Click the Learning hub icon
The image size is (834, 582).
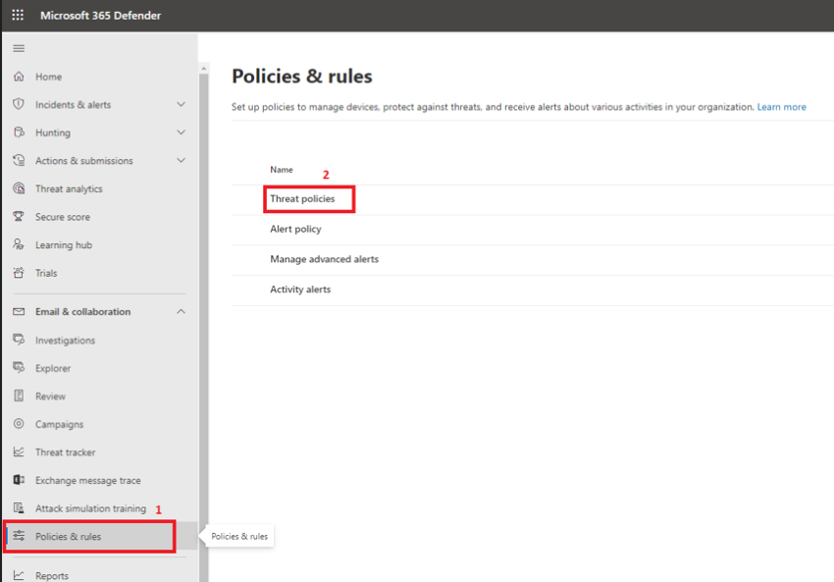[x=19, y=245]
